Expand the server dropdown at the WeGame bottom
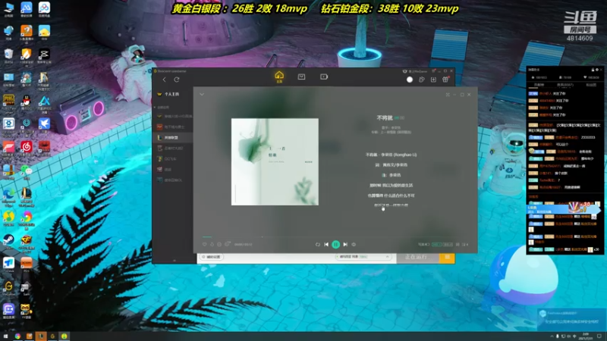The image size is (607, 341). (387, 257)
